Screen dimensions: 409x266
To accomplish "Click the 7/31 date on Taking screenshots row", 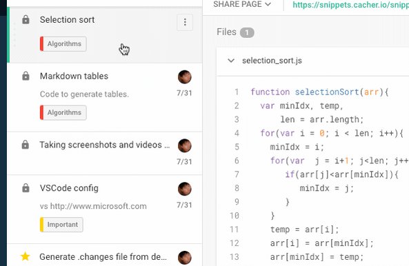I will 184,162.
